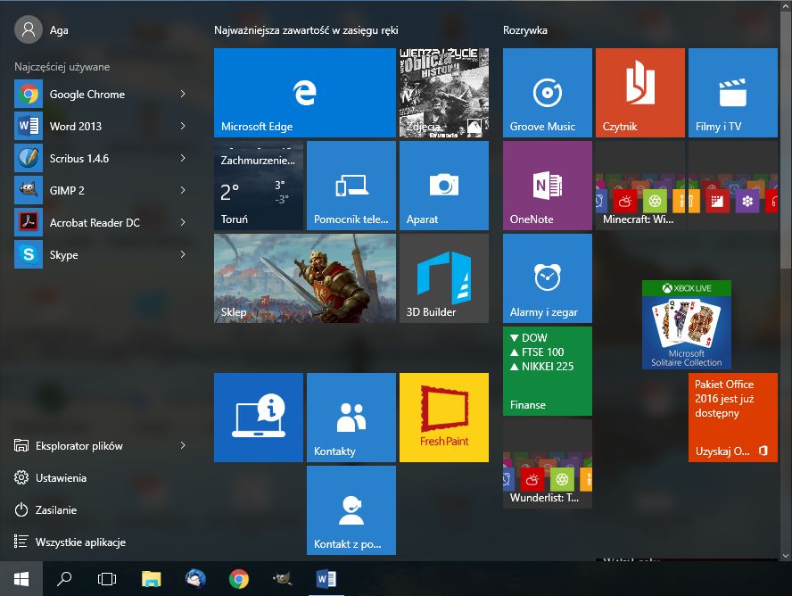792x596 pixels.
Task: Expand Word 2013 recent files arrow
Action: pyautogui.click(x=183, y=126)
